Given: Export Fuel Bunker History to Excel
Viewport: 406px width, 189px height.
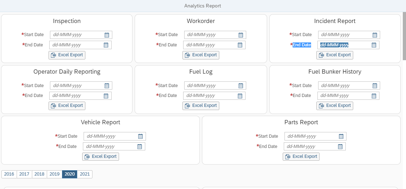Looking at the screenshot, I should click(x=334, y=106).
